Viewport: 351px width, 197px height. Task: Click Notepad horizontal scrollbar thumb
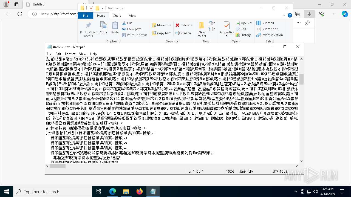[57, 166]
